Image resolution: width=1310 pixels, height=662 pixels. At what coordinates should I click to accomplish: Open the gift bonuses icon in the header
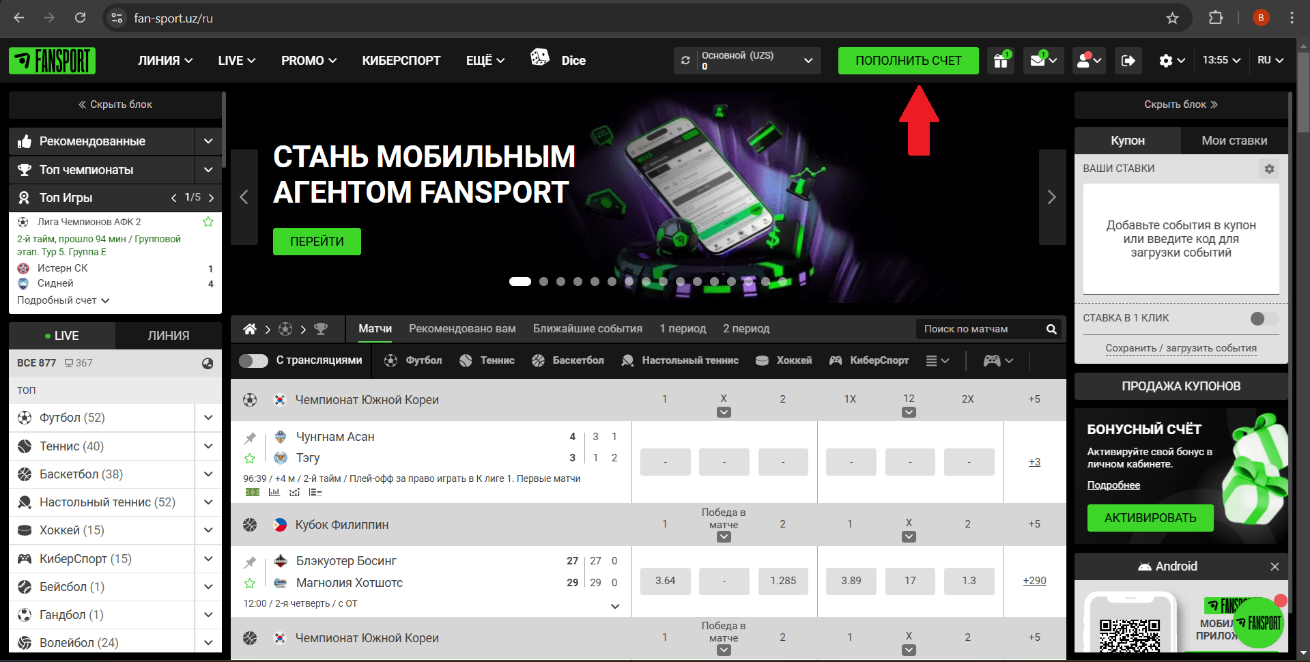pyautogui.click(x=1000, y=61)
